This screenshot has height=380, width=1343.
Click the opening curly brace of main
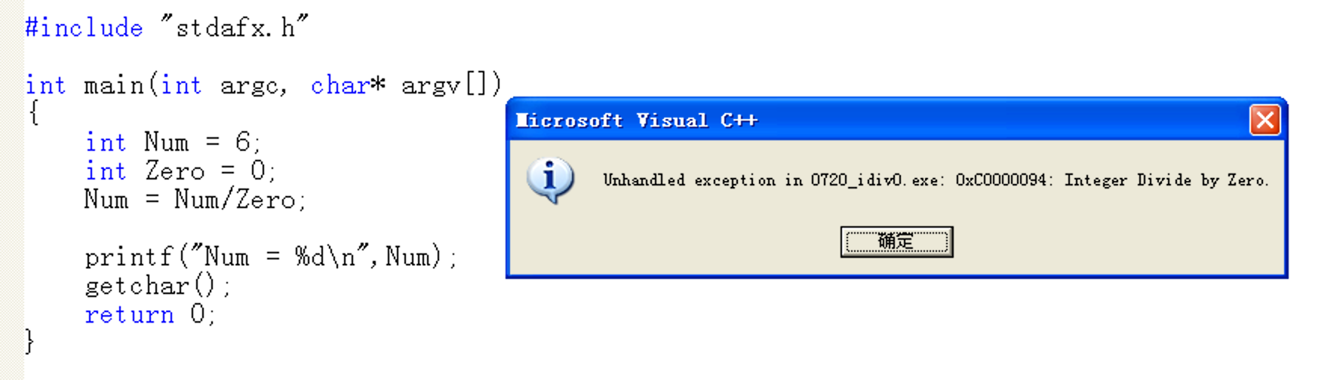(x=33, y=113)
